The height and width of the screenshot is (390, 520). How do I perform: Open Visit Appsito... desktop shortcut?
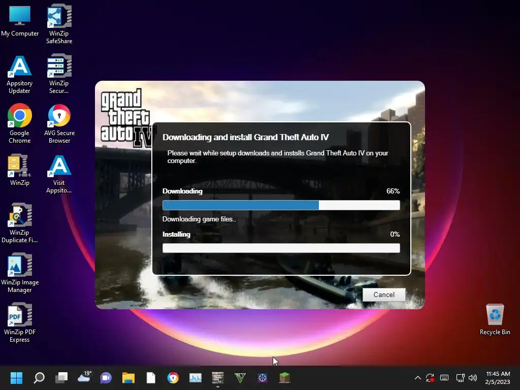tap(59, 174)
